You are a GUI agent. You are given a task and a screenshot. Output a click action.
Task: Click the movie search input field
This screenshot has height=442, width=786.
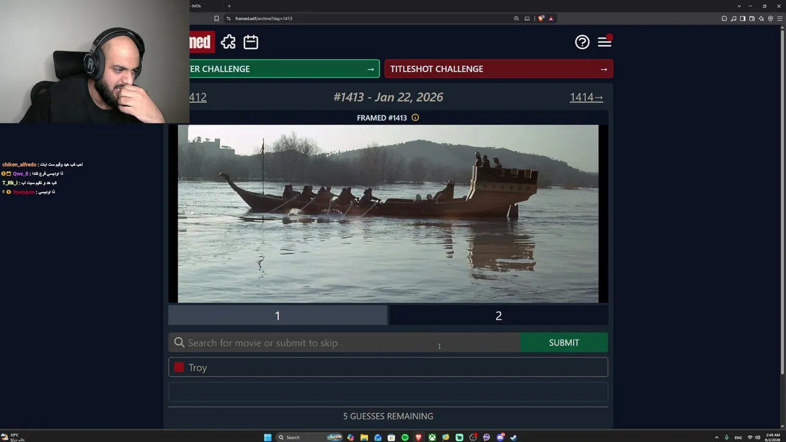coord(344,343)
